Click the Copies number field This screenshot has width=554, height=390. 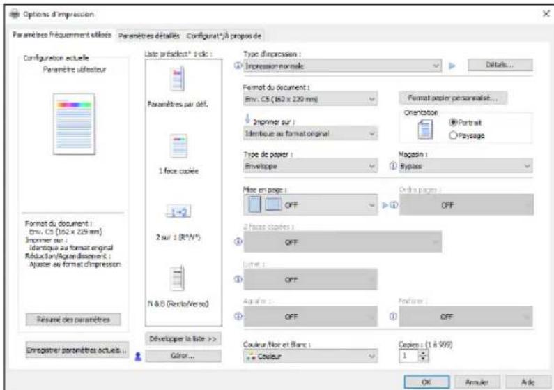tap(408, 356)
